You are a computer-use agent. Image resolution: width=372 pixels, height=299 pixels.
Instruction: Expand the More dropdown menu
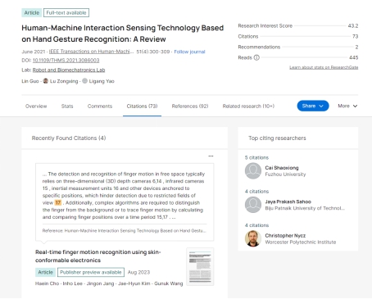[x=347, y=106]
